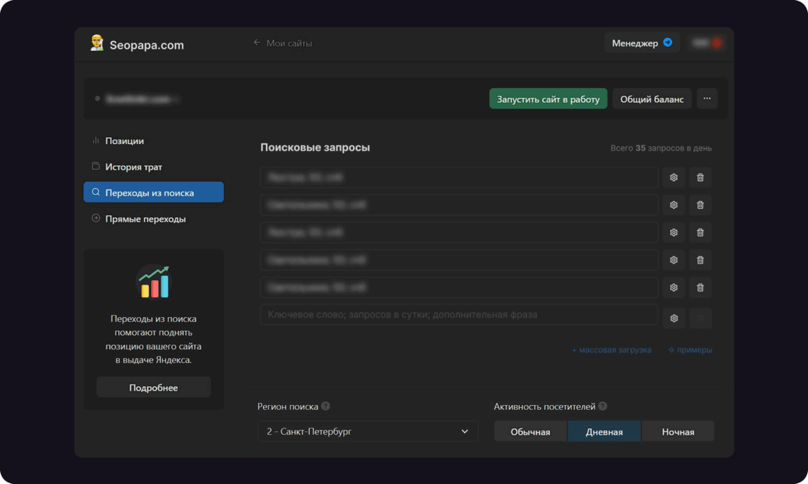Image resolution: width=808 pixels, height=484 pixels.
Task: Delete the fifth search query row
Action: coord(700,288)
